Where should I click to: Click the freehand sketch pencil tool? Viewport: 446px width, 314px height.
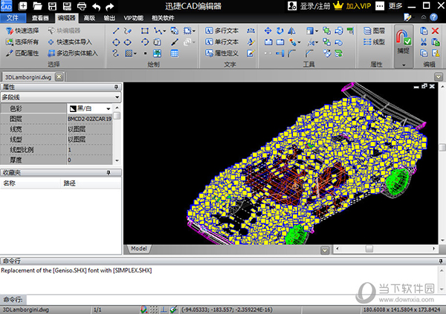(x=128, y=30)
